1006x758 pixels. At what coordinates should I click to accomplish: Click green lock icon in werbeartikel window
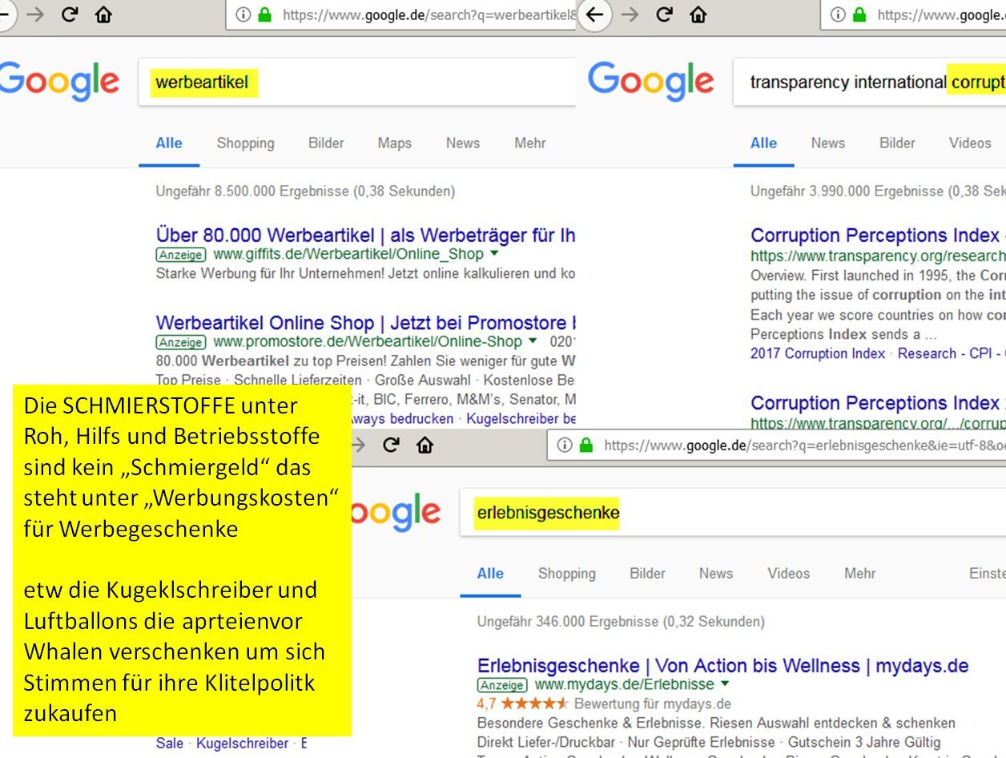265,14
